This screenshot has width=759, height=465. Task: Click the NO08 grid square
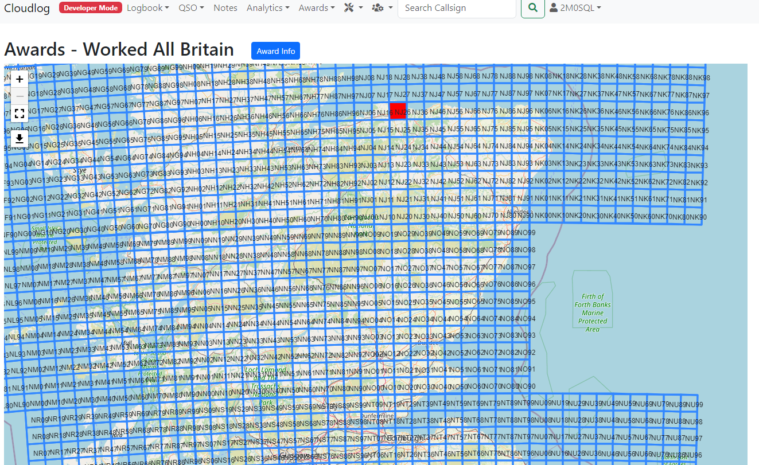point(372,251)
